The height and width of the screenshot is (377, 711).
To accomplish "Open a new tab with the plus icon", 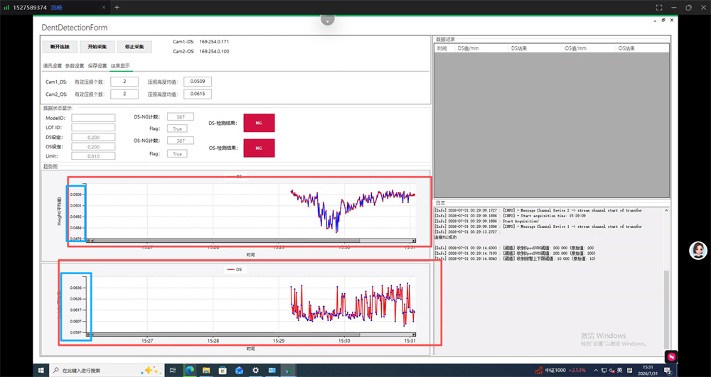I will point(117,7).
